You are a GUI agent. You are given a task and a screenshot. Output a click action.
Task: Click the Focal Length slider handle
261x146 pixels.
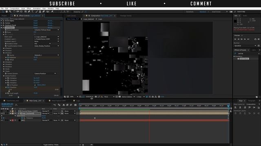point(18,97)
